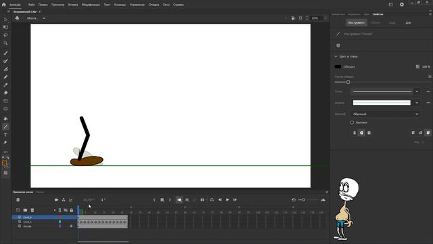
Task: Toggle Edit Multiple Frames
Action: point(187,200)
